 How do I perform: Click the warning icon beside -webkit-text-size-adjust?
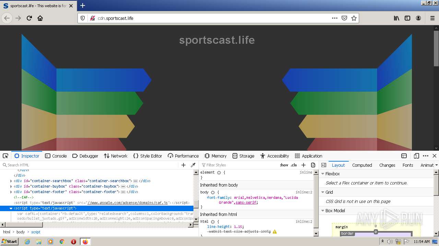click(x=274, y=232)
